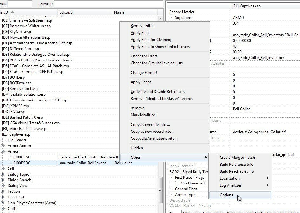The height and width of the screenshot is (213, 300).
Task: Expand the Armor Addon tree node
Action: click(x=3, y=146)
